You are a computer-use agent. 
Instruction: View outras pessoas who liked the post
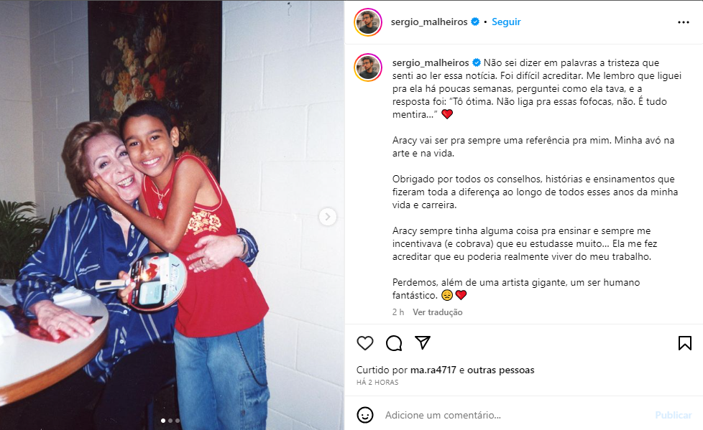pos(501,370)
